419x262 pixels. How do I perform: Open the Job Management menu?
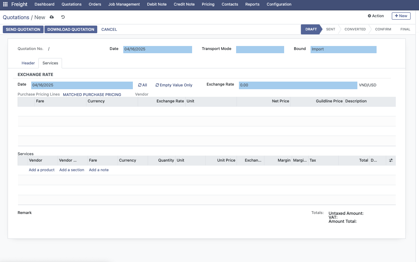click(124, 4)
